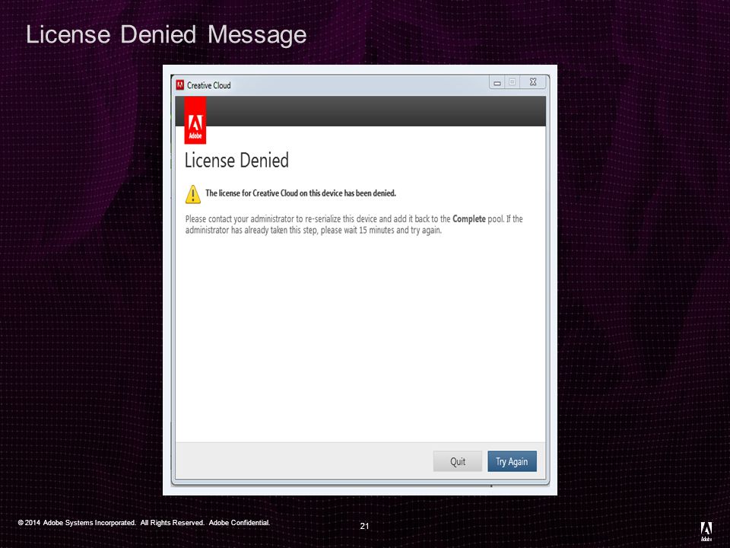Viewport: 730px width, 548px height.
Task: Click the 'License Denied' dialog heading
Action: pyautogui.click(x=236, y=161)
